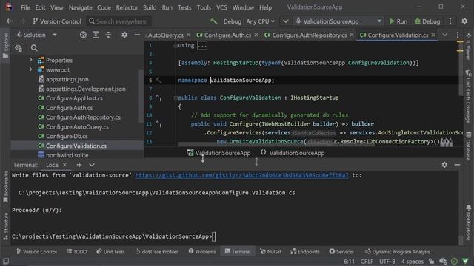Collapse all nodes in Solution explorer
The width and height of the screenshot is (474, 266).
(108, 35)
